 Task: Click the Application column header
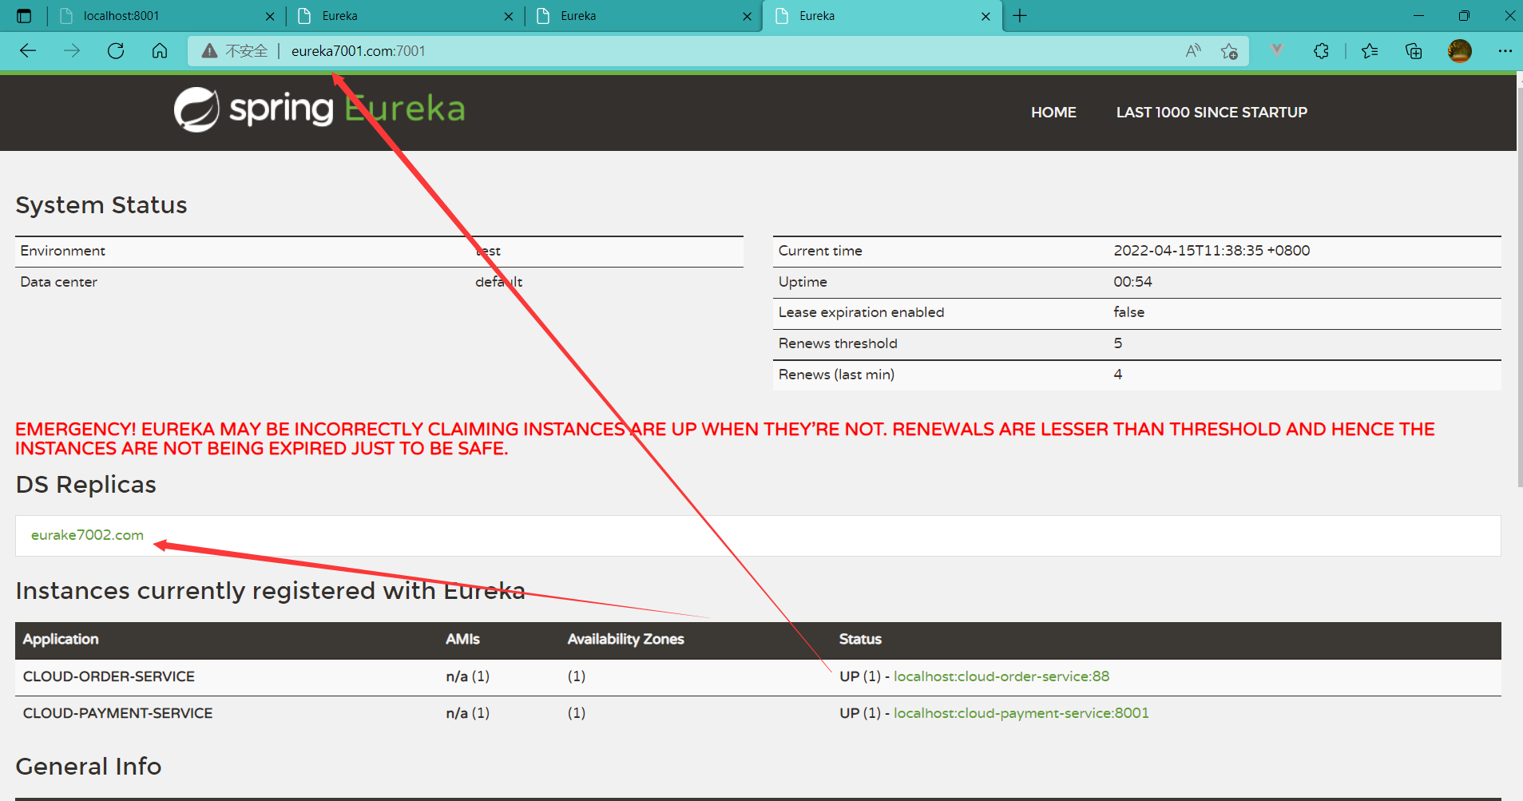point(61,639)
